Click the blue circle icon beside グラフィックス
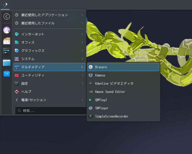This screenshot has width=192, height=154. (17, 51)
